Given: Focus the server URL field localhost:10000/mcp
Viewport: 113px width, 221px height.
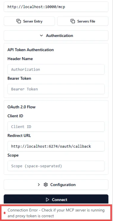Looking at the screenshot, I should [56, 7].
